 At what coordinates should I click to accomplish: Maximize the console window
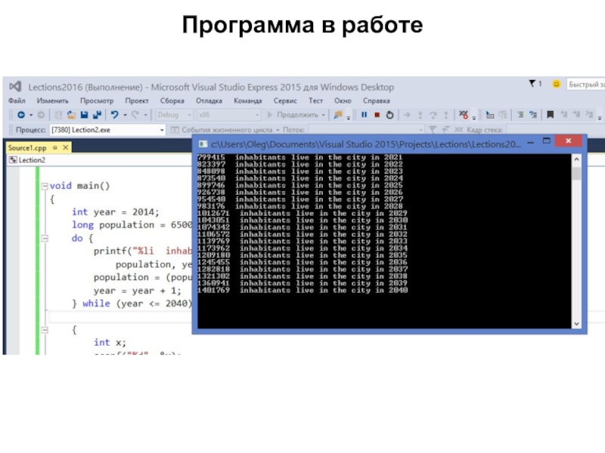click(x=546, y=141)
